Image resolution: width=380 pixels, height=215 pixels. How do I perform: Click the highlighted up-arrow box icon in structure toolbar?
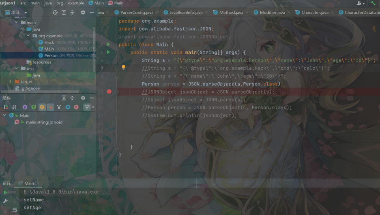pyautogui.click(x=86, y=107)
